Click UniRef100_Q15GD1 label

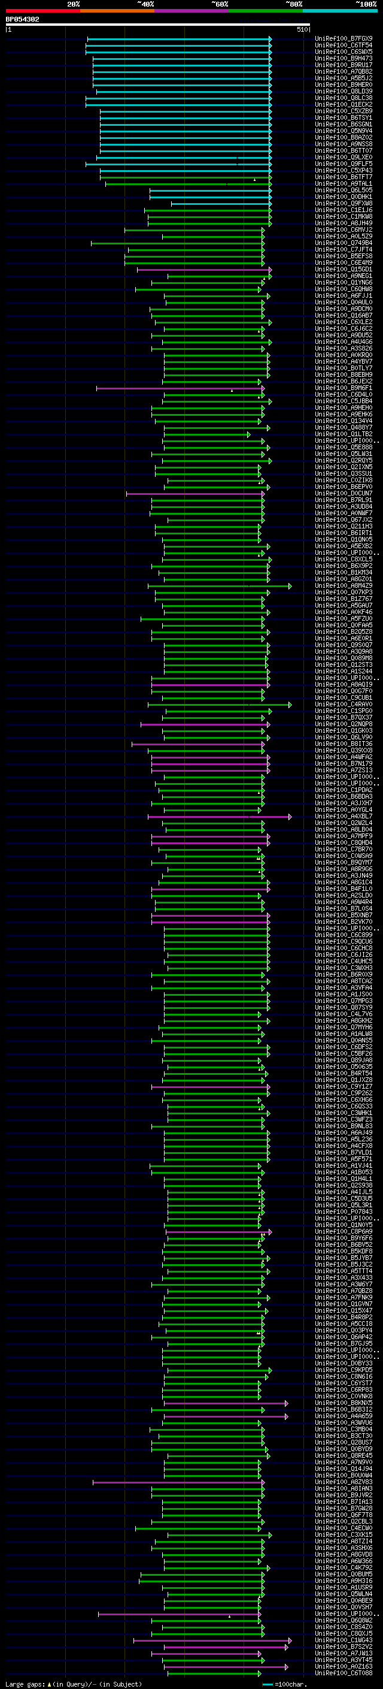pyautogui.click(x=344, y=270)
